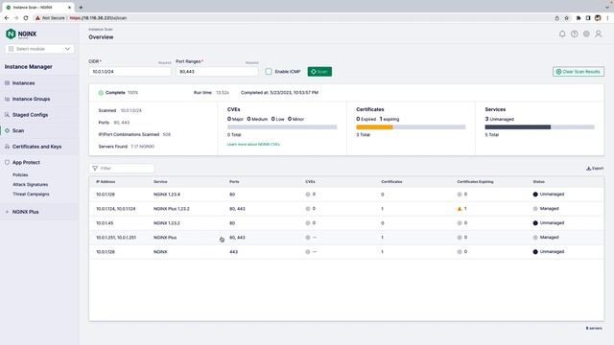
Task: Open Attack Signatures under App Protect
Action: tap(30, 184)
